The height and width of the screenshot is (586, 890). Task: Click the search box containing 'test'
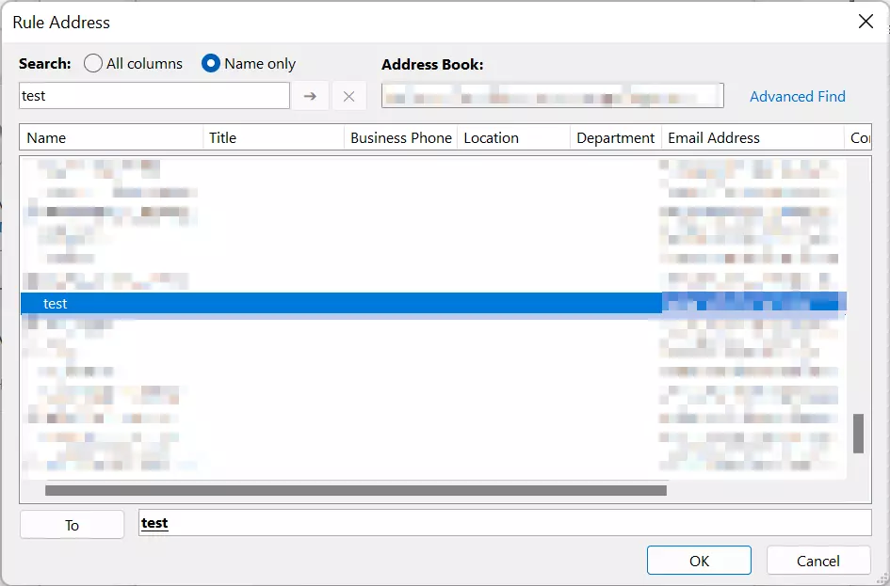click(x=154, y=96)
